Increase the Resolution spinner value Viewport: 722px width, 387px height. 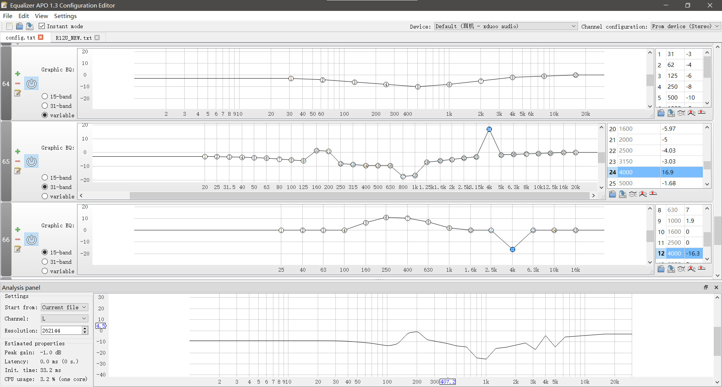click(x=85, y=328)
